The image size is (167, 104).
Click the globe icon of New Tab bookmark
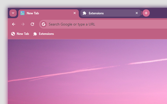click(13, 34)
